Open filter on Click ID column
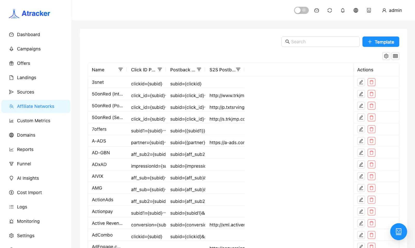 160,69
